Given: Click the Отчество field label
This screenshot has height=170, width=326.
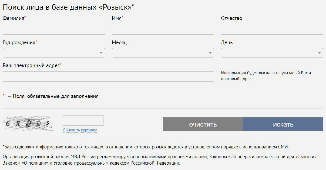Looking at the screenshot, I should pyautogui.click(x=231, y=18).
